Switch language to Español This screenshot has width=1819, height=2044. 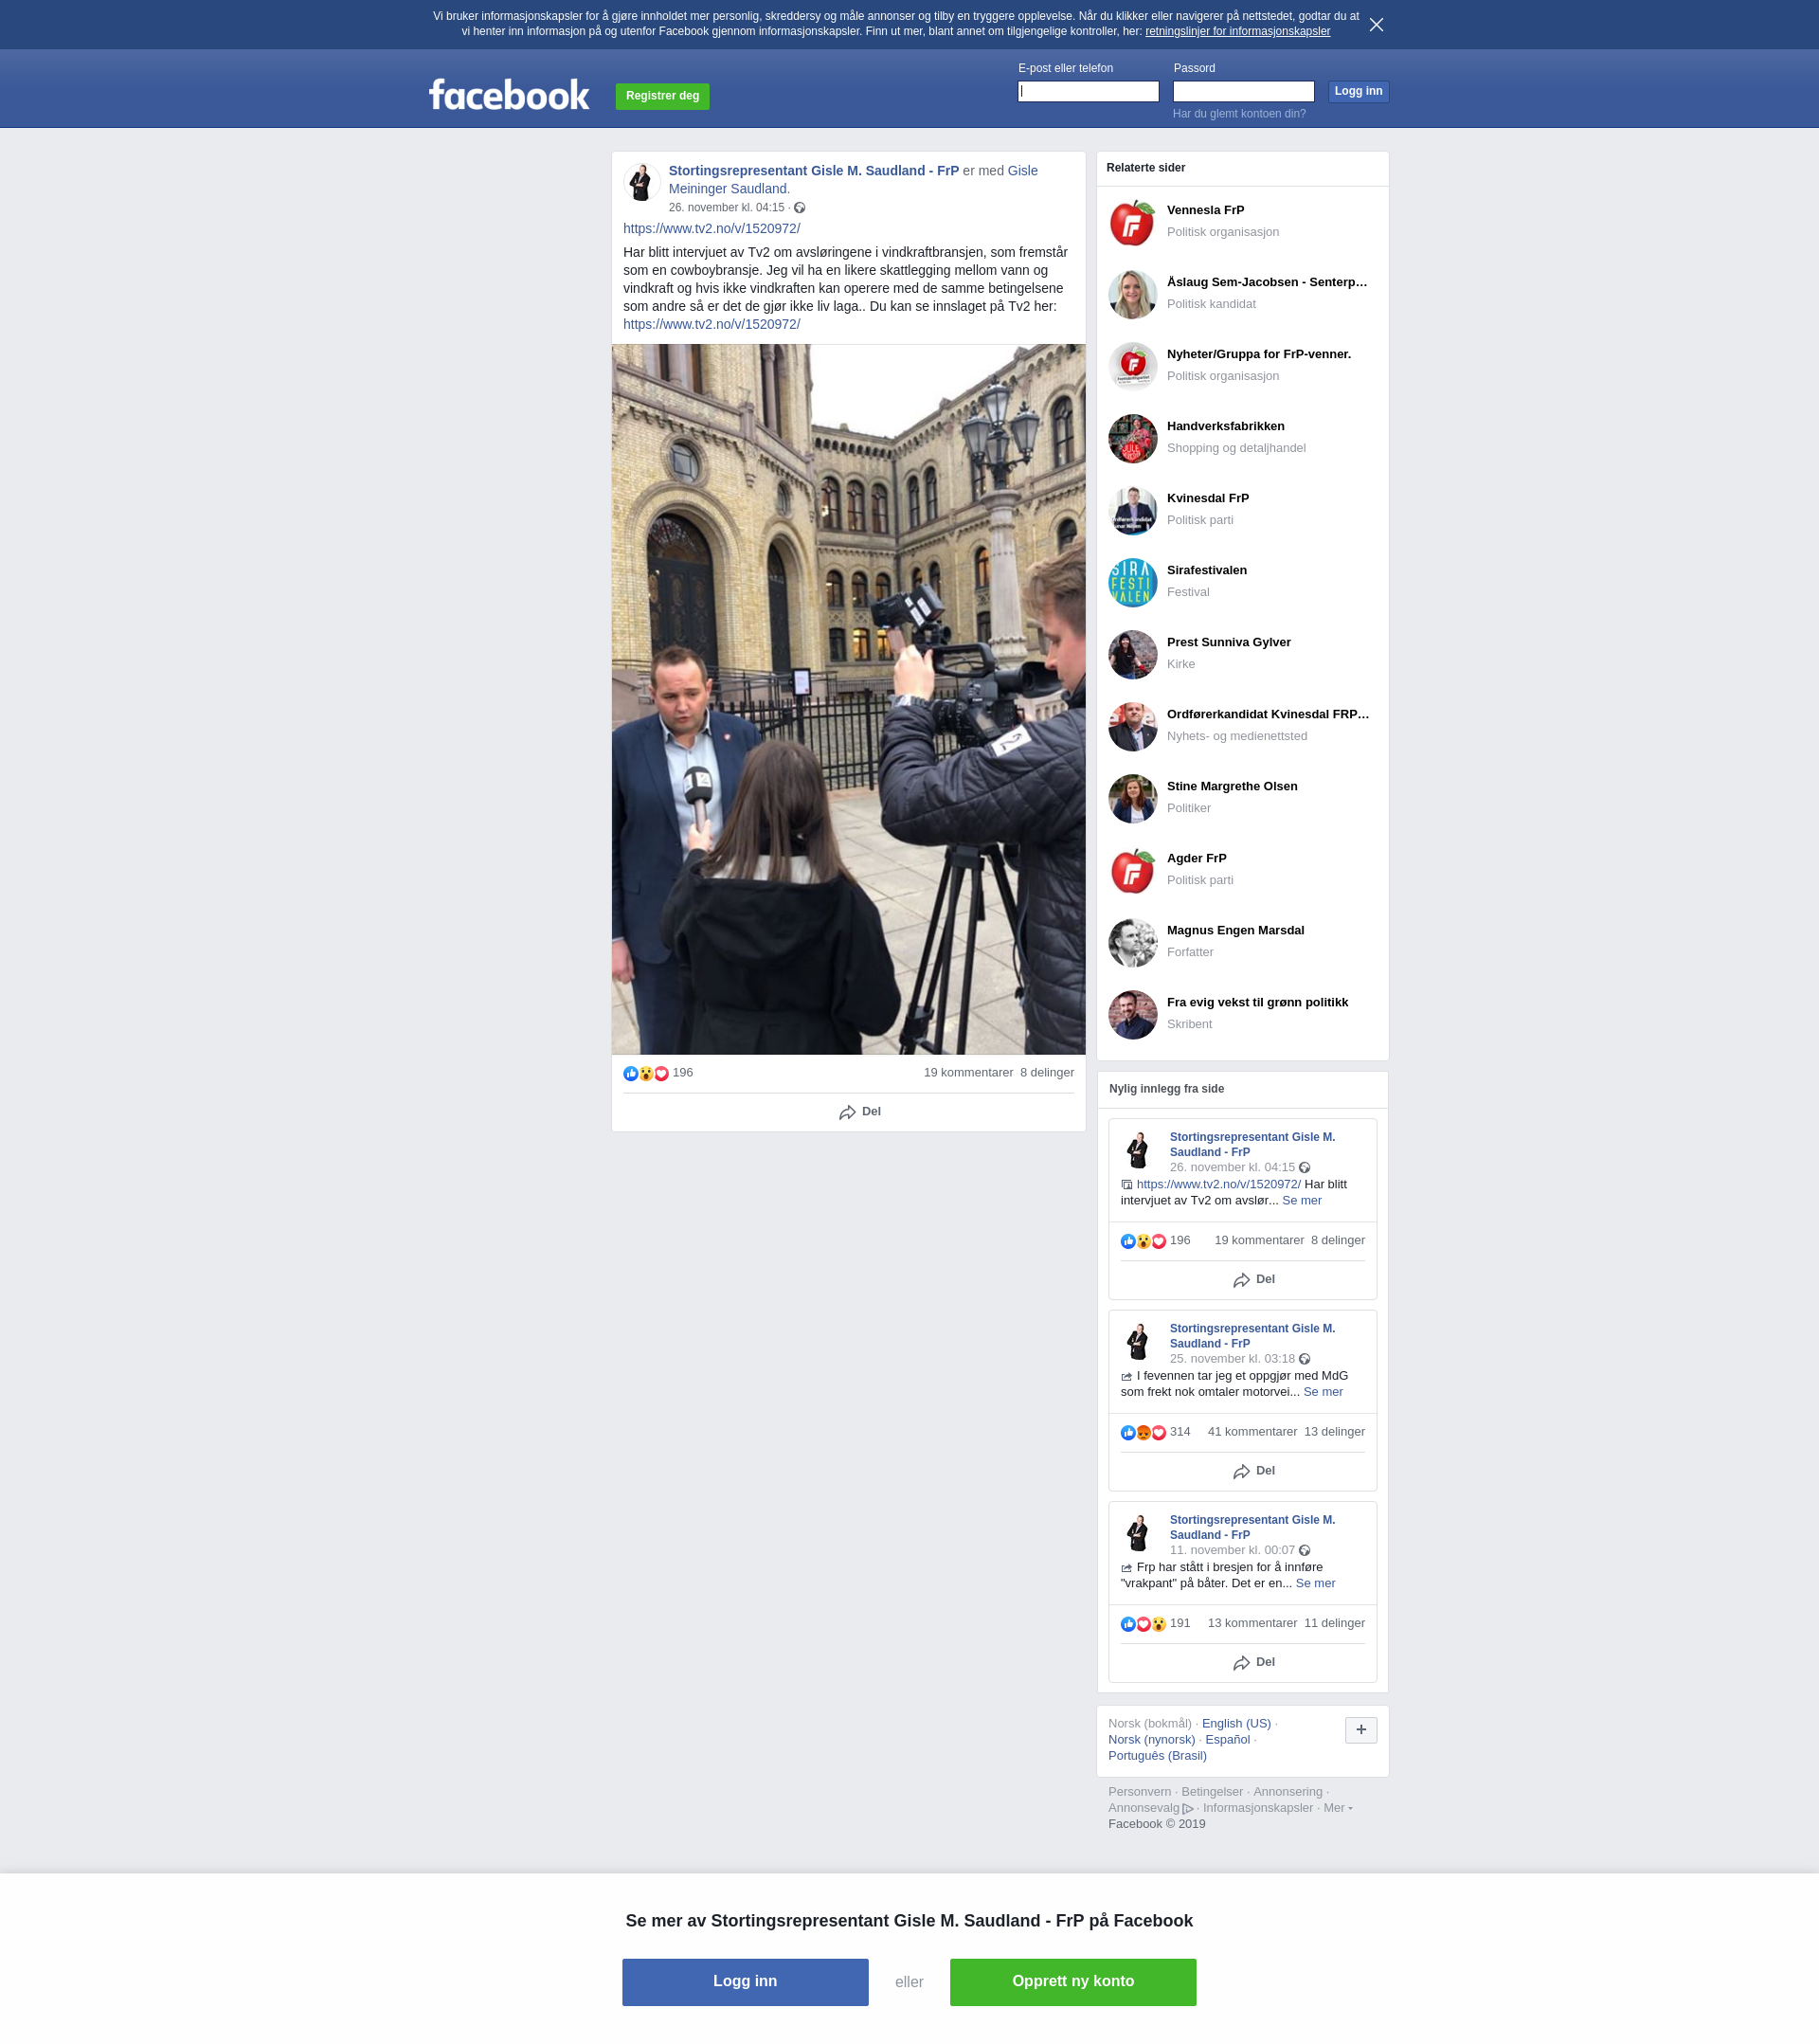[1227, 1739]
